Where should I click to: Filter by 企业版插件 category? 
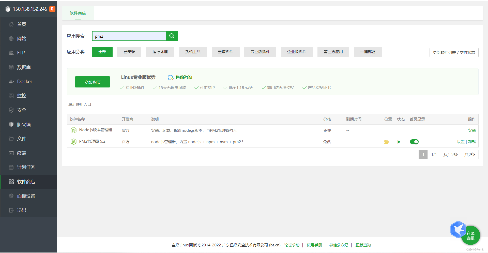coord(297,52)
